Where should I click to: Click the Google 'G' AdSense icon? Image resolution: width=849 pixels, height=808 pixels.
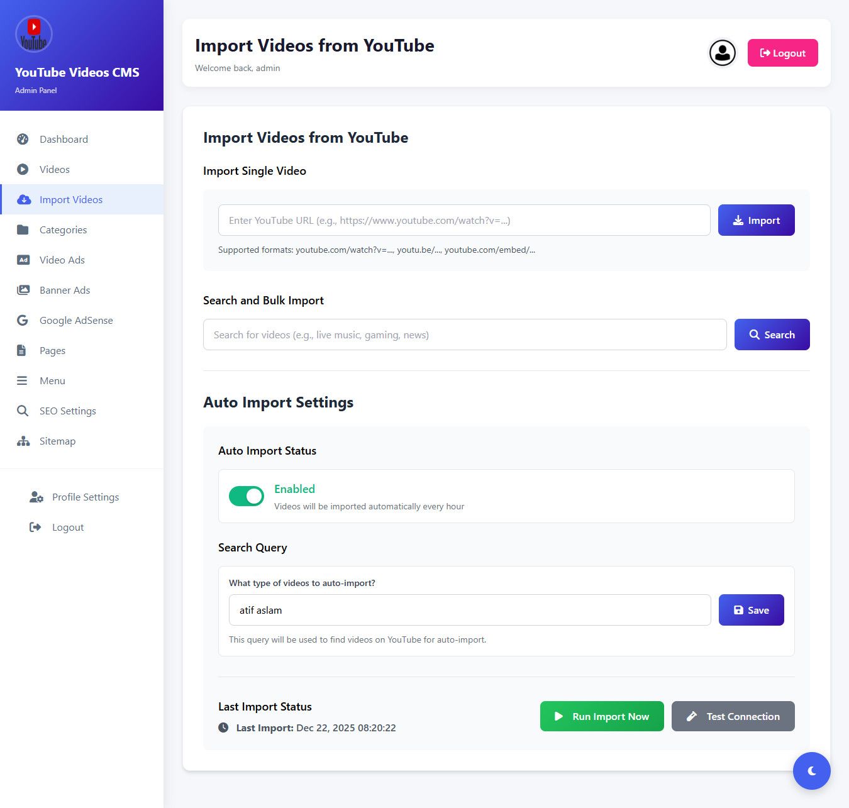(23, 320)
